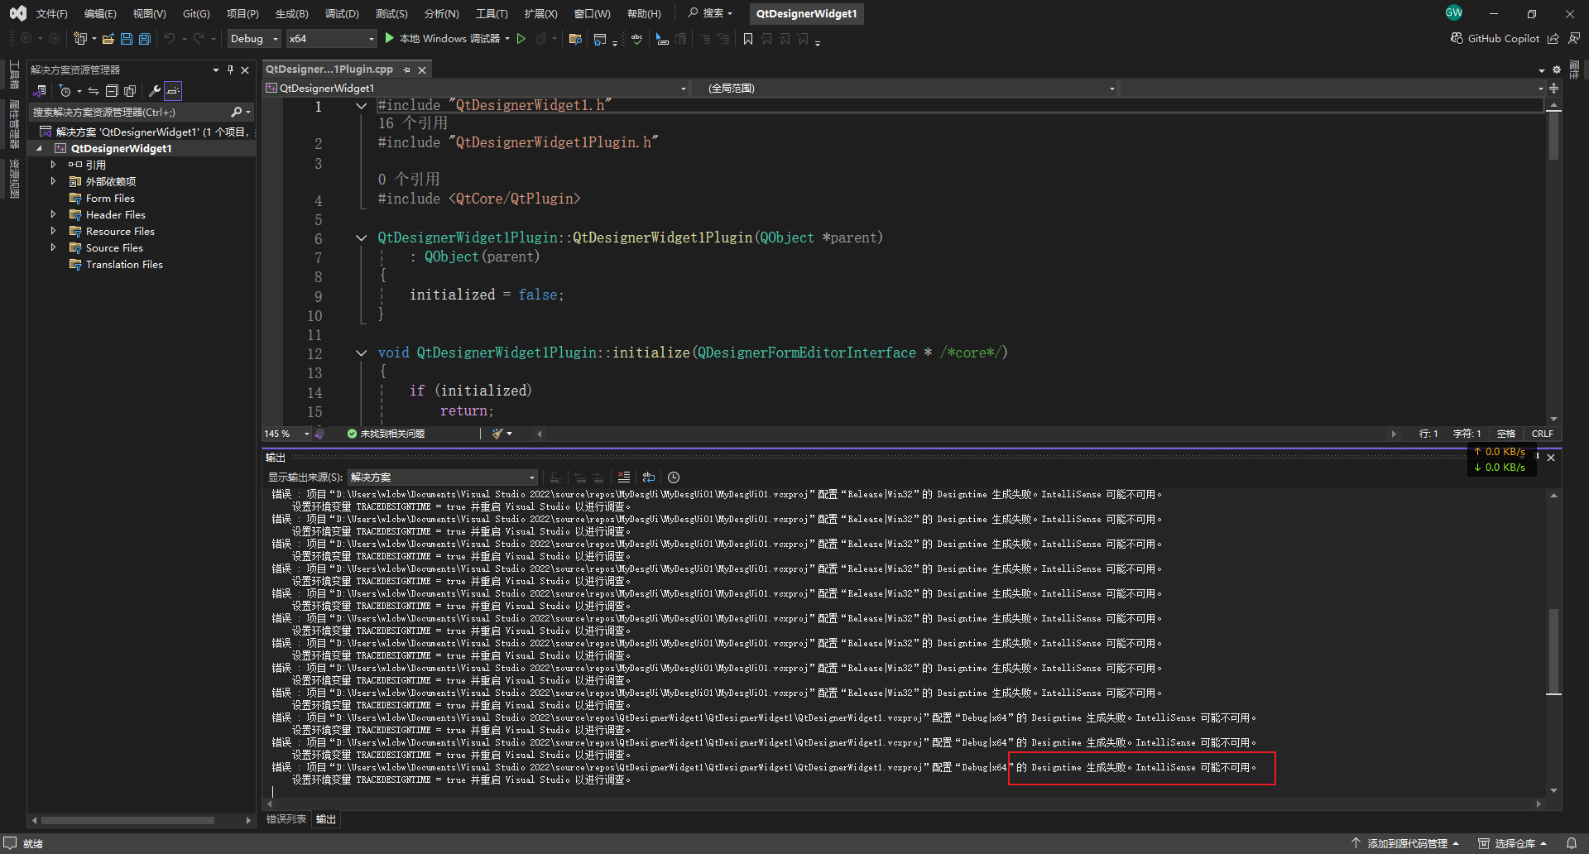Toggle Preview Selected Items in Solution Explorer
1589x854 pixels.
[172, 91]
